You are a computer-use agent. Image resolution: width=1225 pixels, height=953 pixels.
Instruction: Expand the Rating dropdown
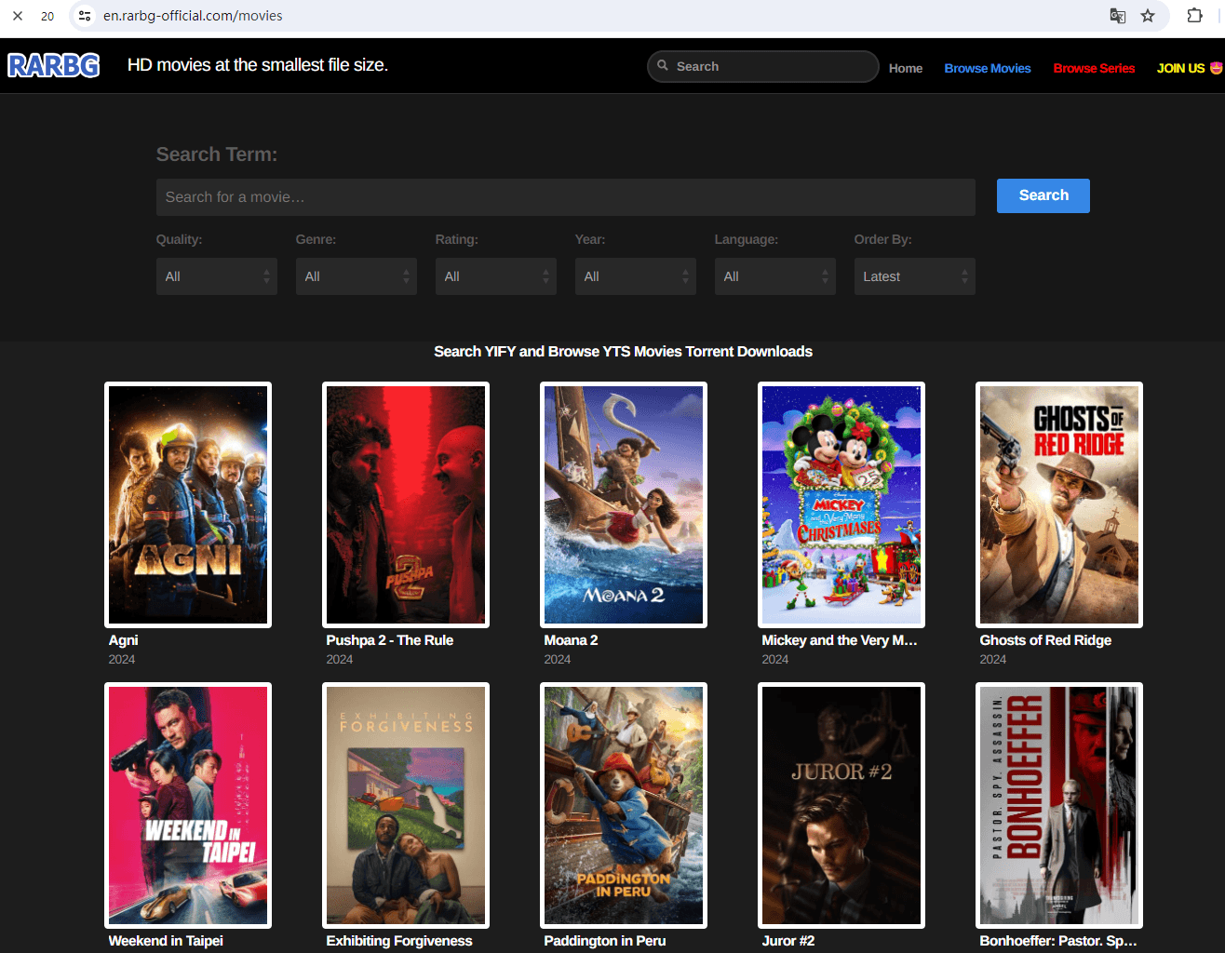[x=496, y=276]
